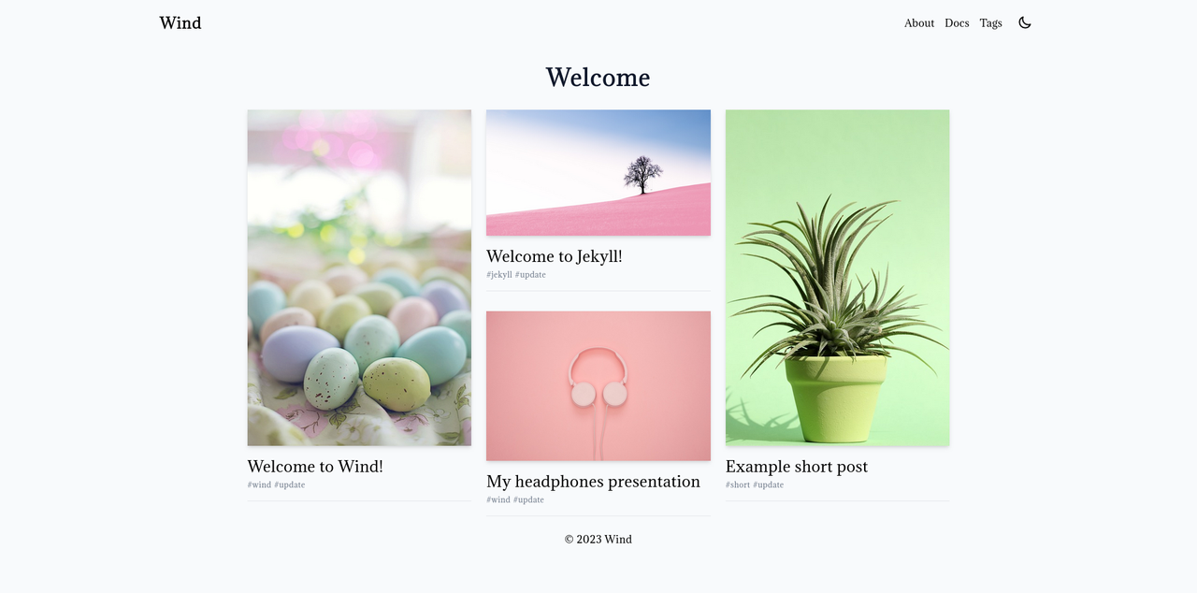Open the green potted plant thumbnail
Viewport: 1197px width, 593px height.
(838, 278)
